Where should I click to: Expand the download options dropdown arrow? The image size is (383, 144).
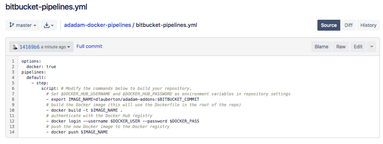point(52,25)
